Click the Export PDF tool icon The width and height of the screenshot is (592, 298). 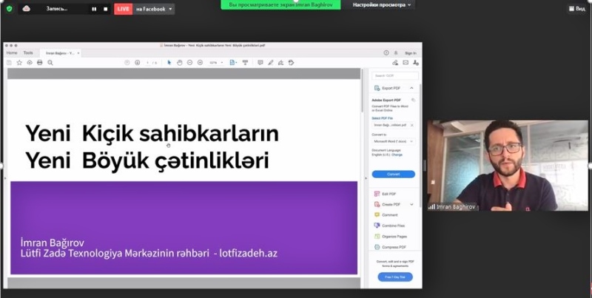click(377, 88)
